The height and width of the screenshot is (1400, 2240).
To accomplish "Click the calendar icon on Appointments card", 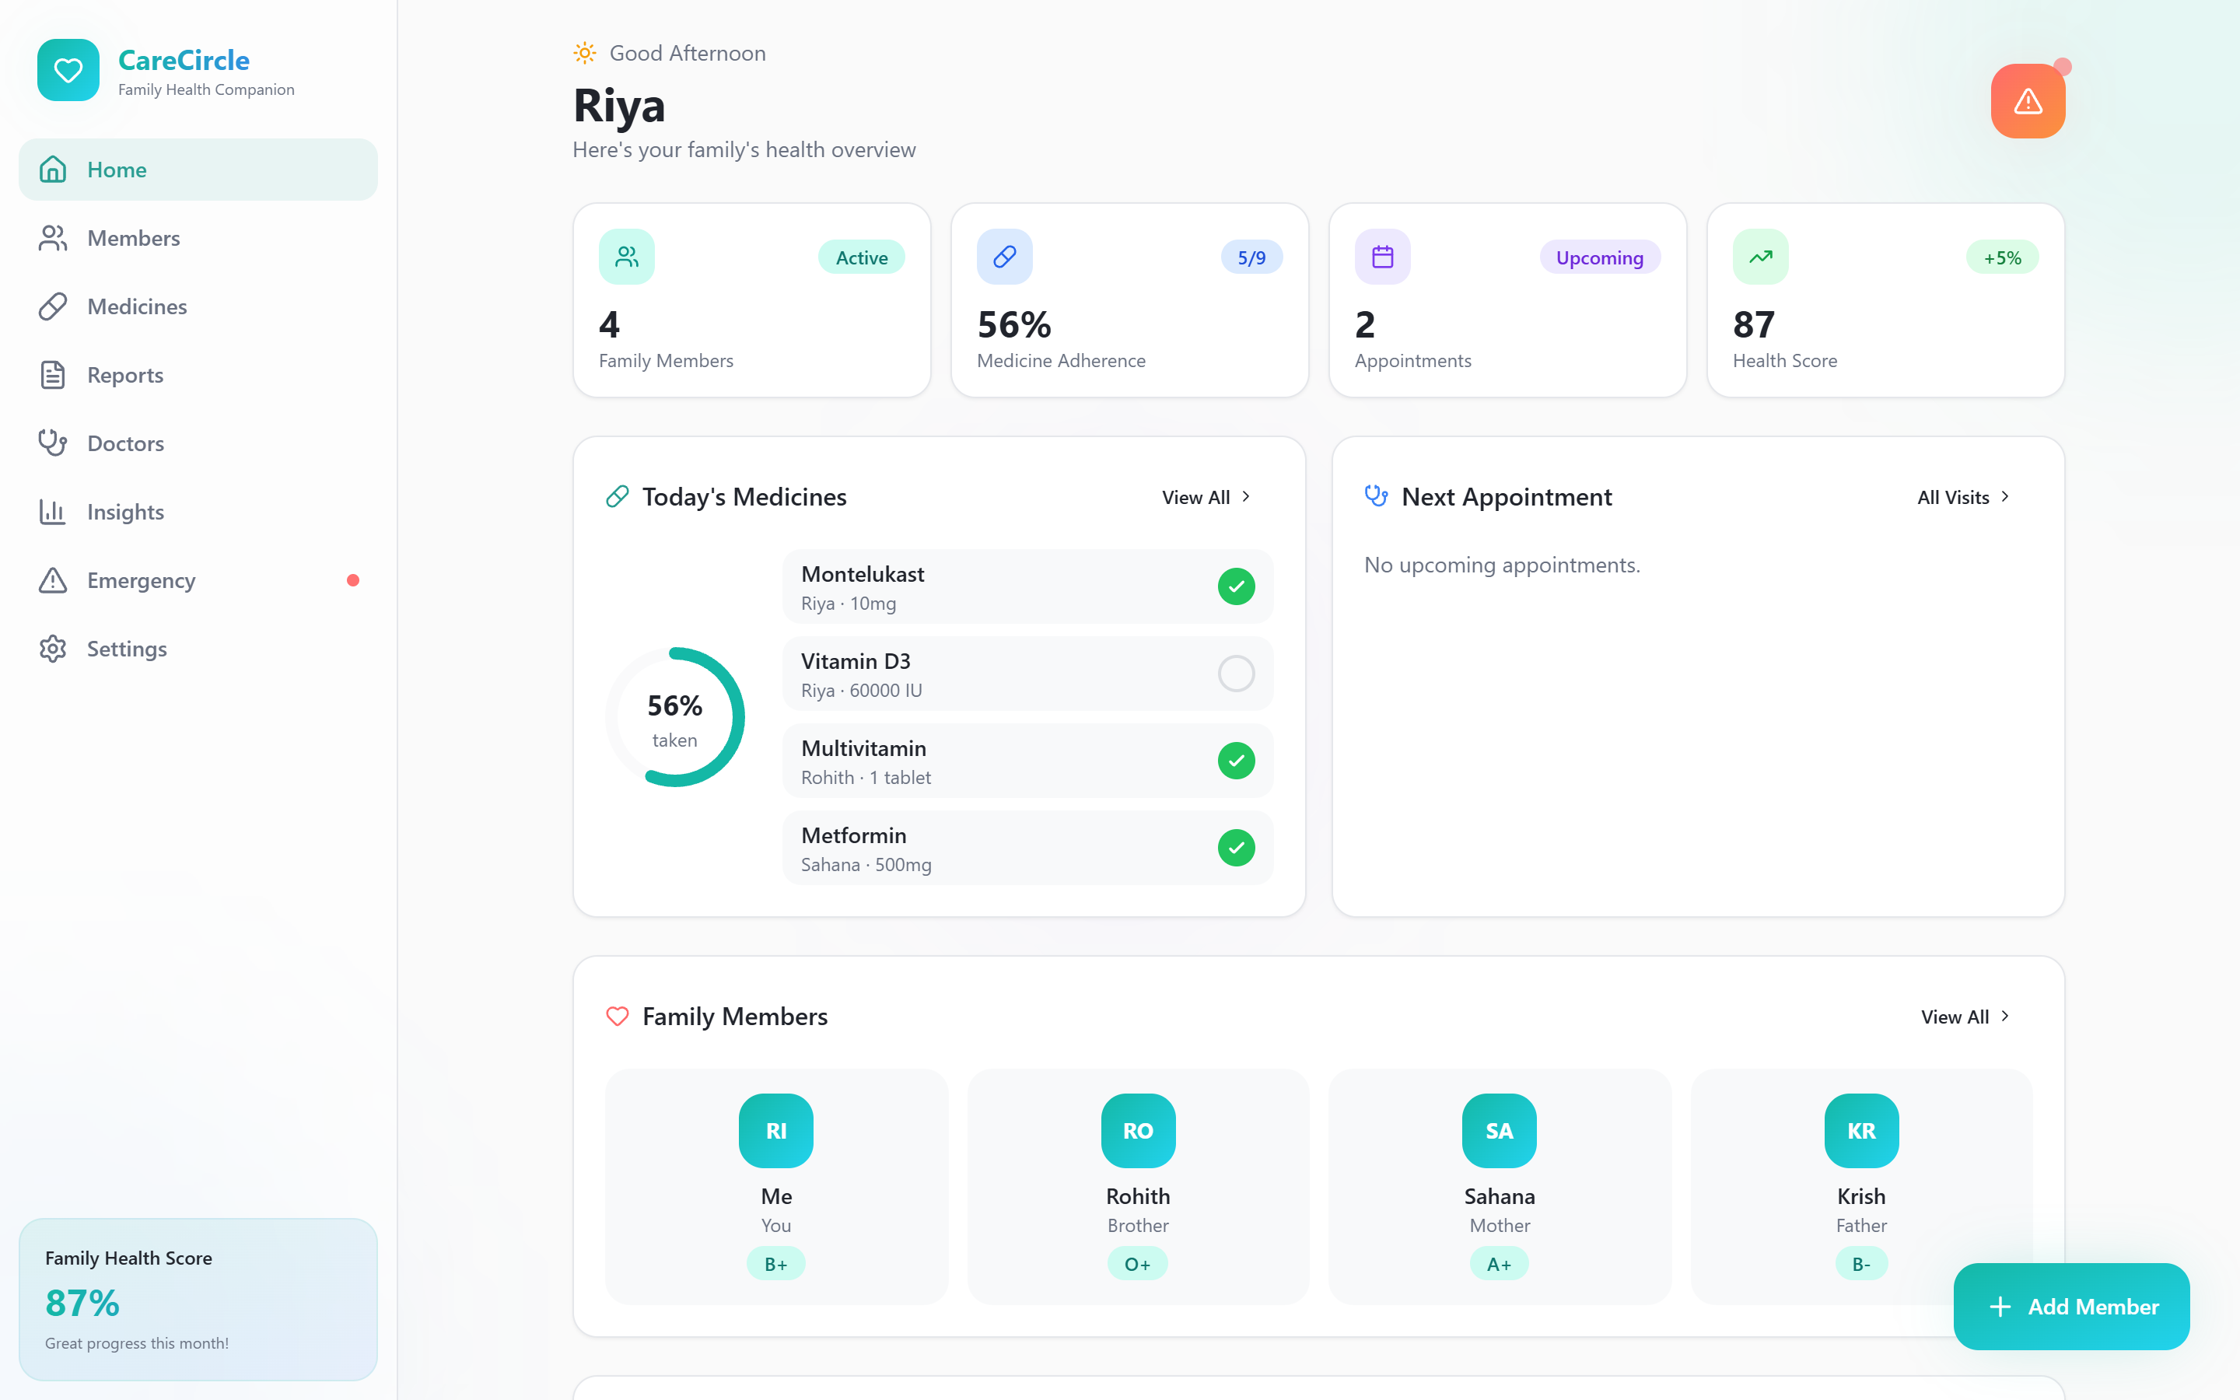I will point(1382,257).
